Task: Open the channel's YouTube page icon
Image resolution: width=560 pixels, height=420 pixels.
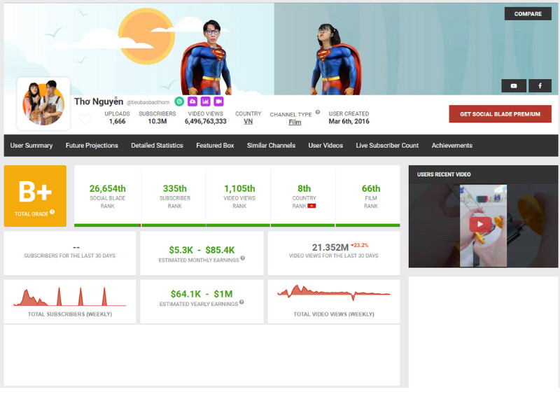Action: click(x=514, y=85)
